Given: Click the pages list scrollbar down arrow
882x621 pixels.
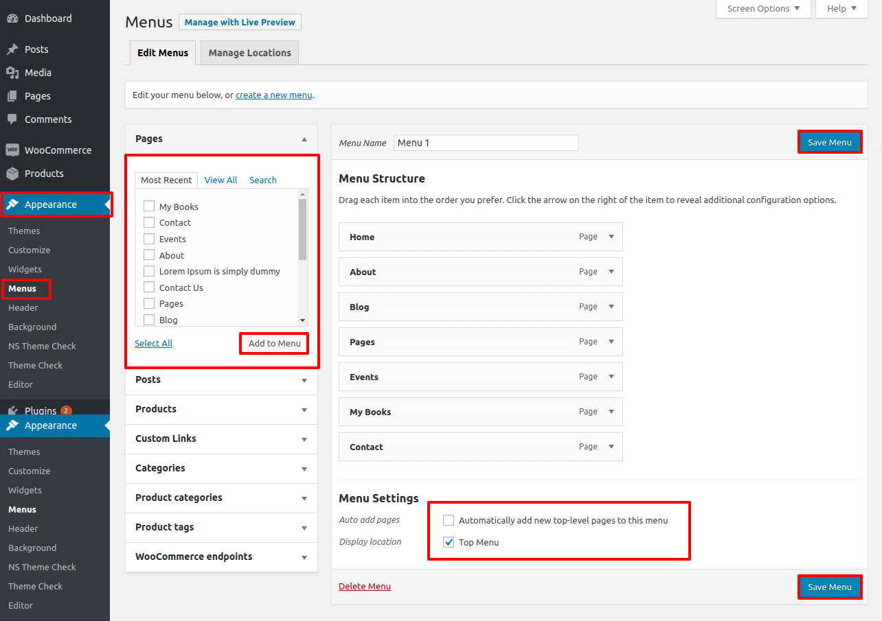Looking at the screenshot, I should click(302, 320).
